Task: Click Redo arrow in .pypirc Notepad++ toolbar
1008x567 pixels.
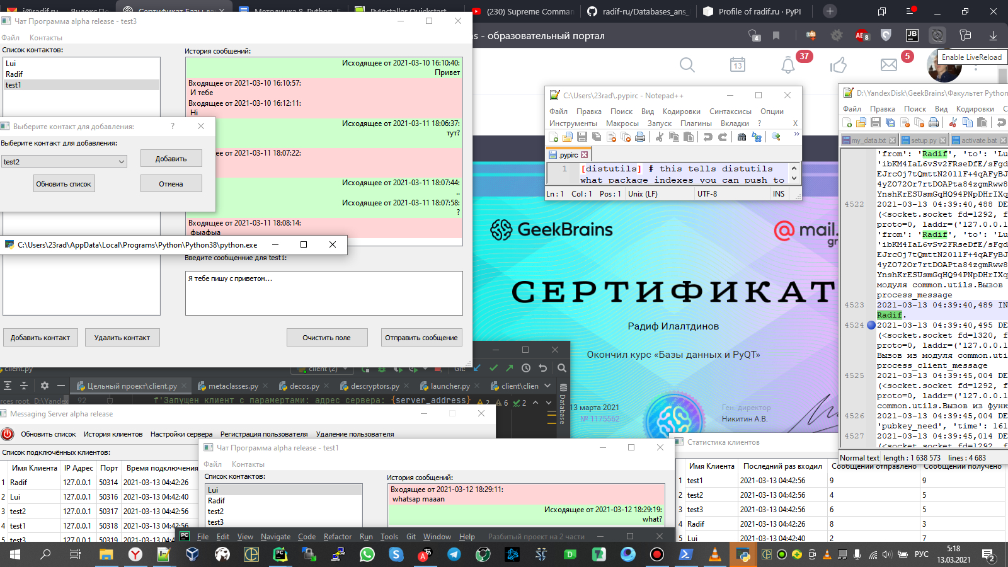Action: tap(723, 137)
